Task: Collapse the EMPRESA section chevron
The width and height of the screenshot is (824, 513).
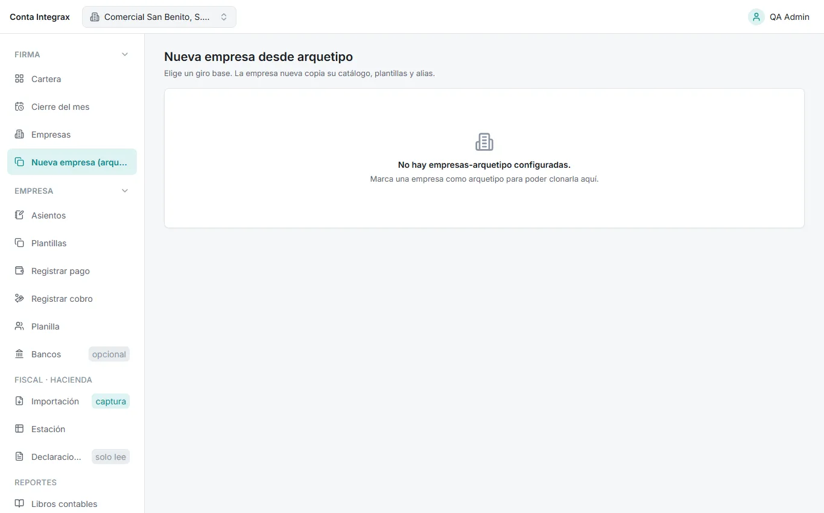Action: [x=125, y=191]
